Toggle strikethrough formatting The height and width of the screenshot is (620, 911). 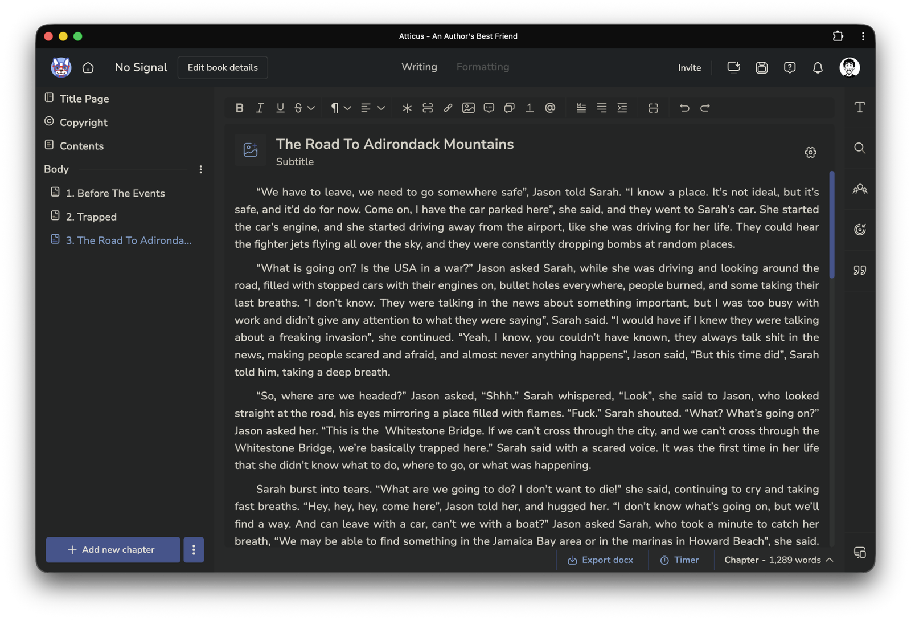(298, 108)
